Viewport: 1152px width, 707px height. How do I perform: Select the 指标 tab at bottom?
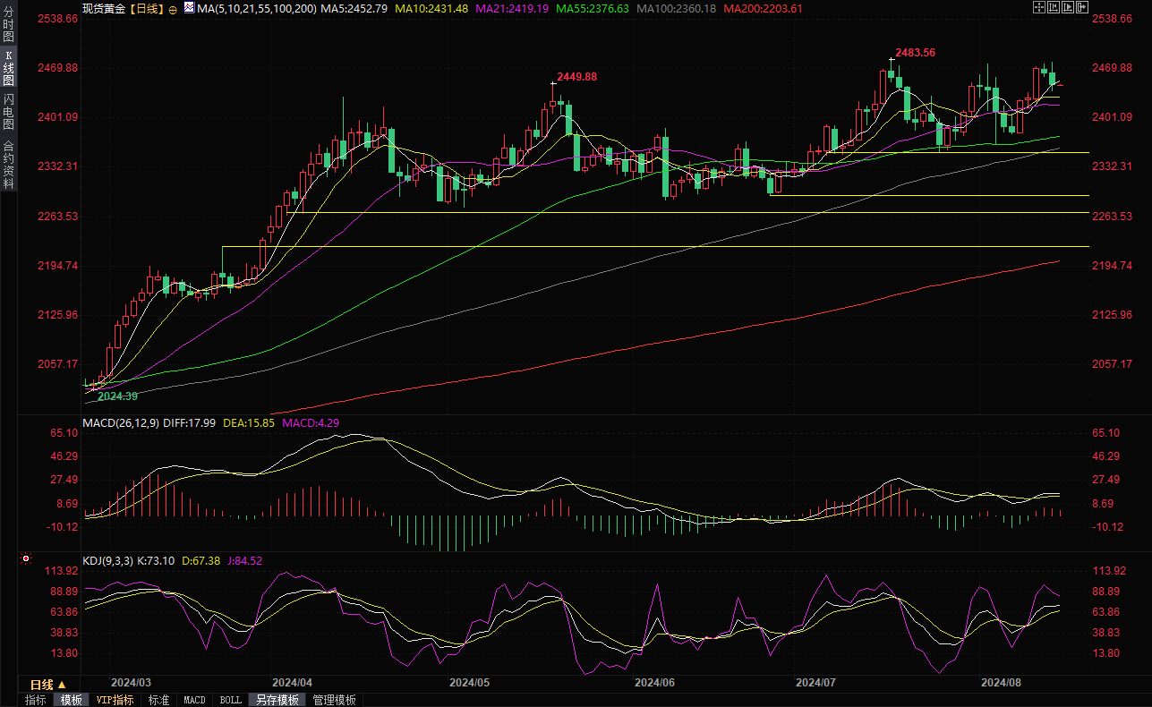[36, 700]
